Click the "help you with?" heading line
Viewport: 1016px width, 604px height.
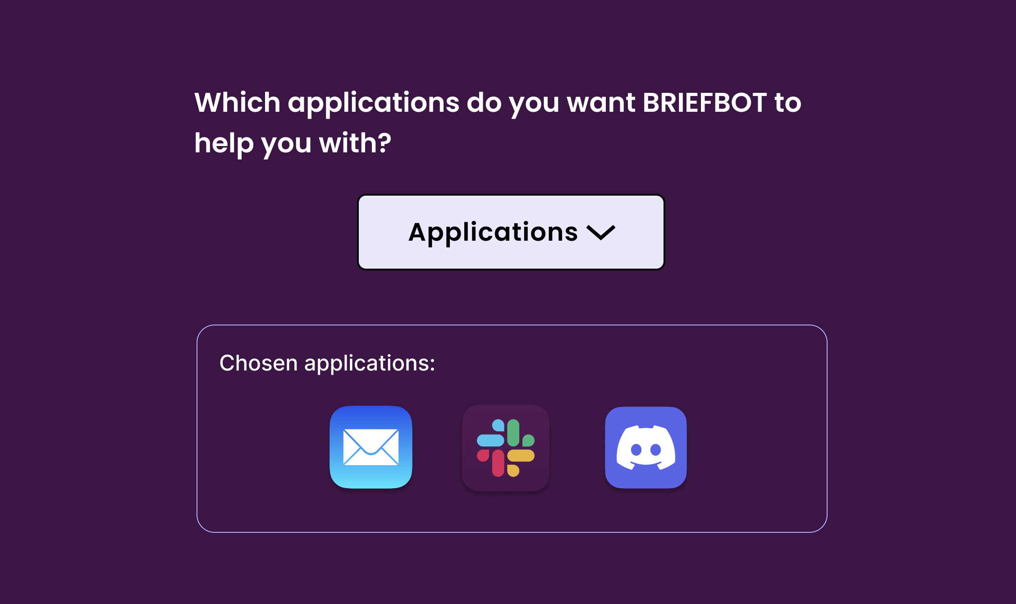coord(293,143)
